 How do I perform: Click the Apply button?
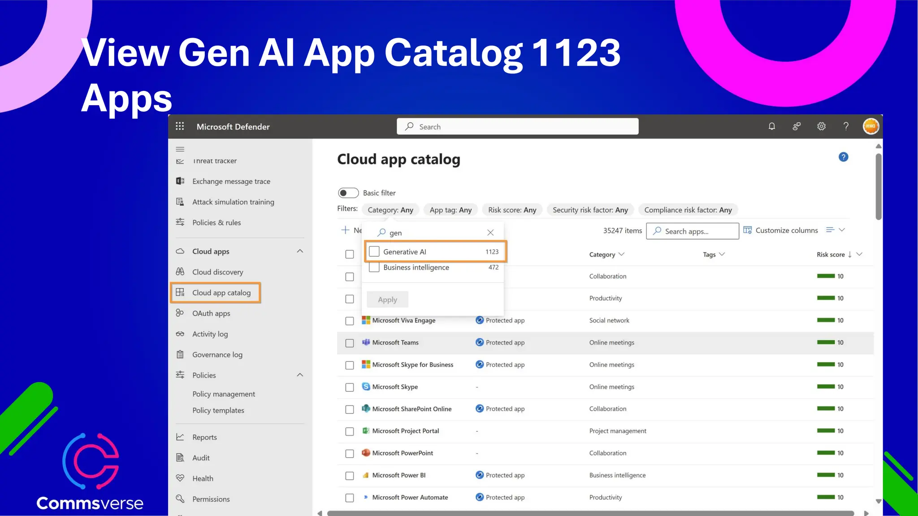387,300
